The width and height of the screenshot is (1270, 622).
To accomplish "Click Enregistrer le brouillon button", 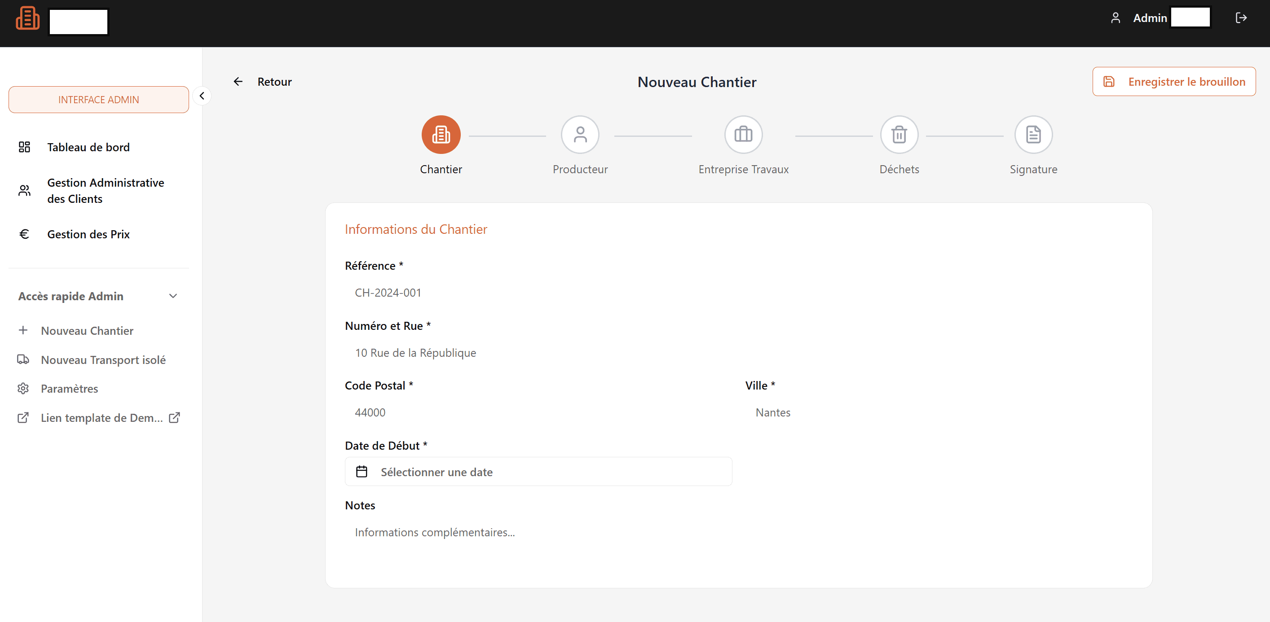I will coord(1173,82).
